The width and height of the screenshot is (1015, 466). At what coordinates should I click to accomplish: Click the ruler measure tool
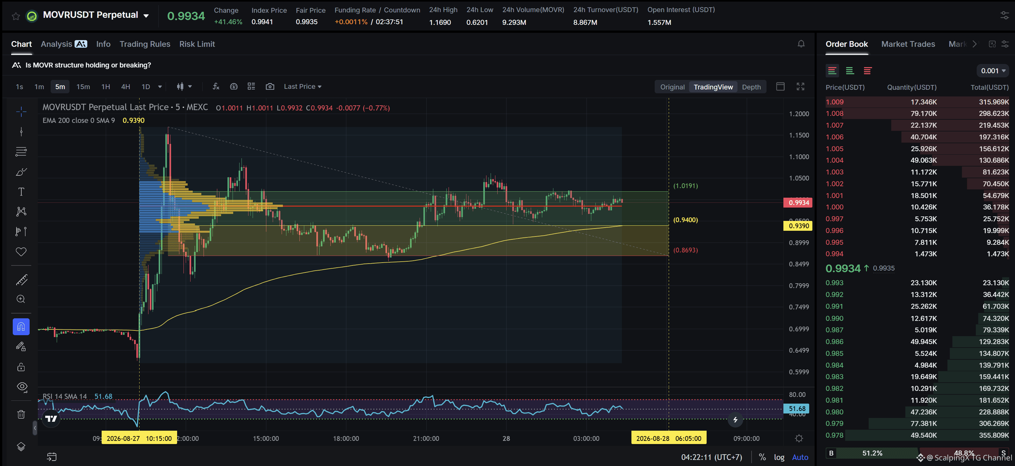pos(21,280)
